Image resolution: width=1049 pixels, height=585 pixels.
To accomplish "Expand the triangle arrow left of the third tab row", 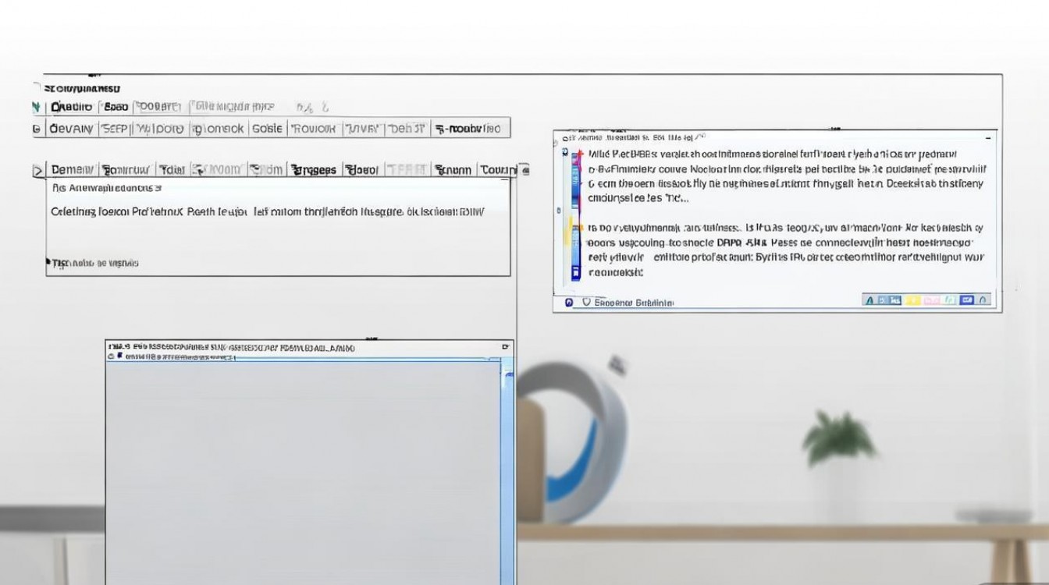I will (x=38, y=169).
